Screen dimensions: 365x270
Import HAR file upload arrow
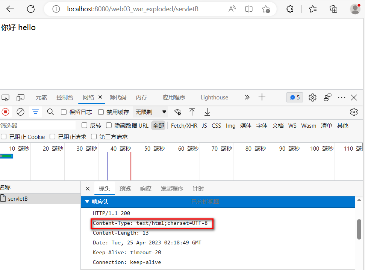192,112
